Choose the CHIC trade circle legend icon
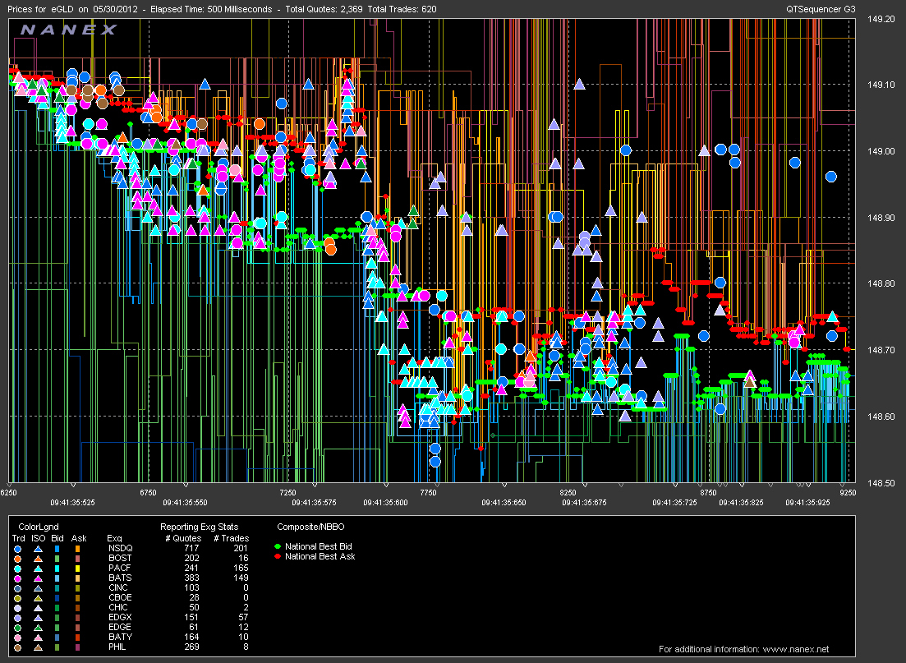Screen dimensions: 906x663 pos(18,607)
